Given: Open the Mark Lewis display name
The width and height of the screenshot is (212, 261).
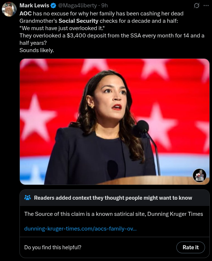Looking at the screenshot, I should pos(34,6).
